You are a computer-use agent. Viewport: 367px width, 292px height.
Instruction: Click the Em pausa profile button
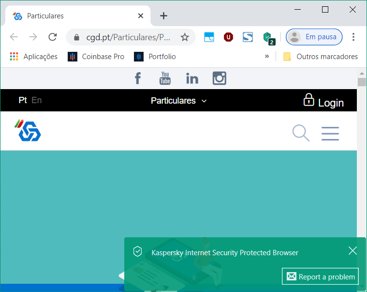point(314,37)
